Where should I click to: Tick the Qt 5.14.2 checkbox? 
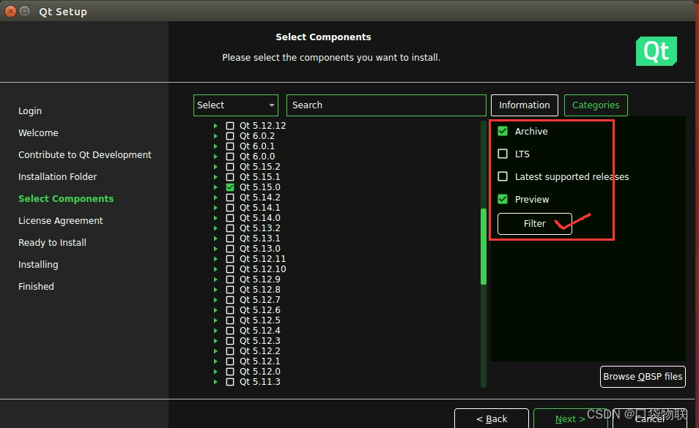coord(230,198)
